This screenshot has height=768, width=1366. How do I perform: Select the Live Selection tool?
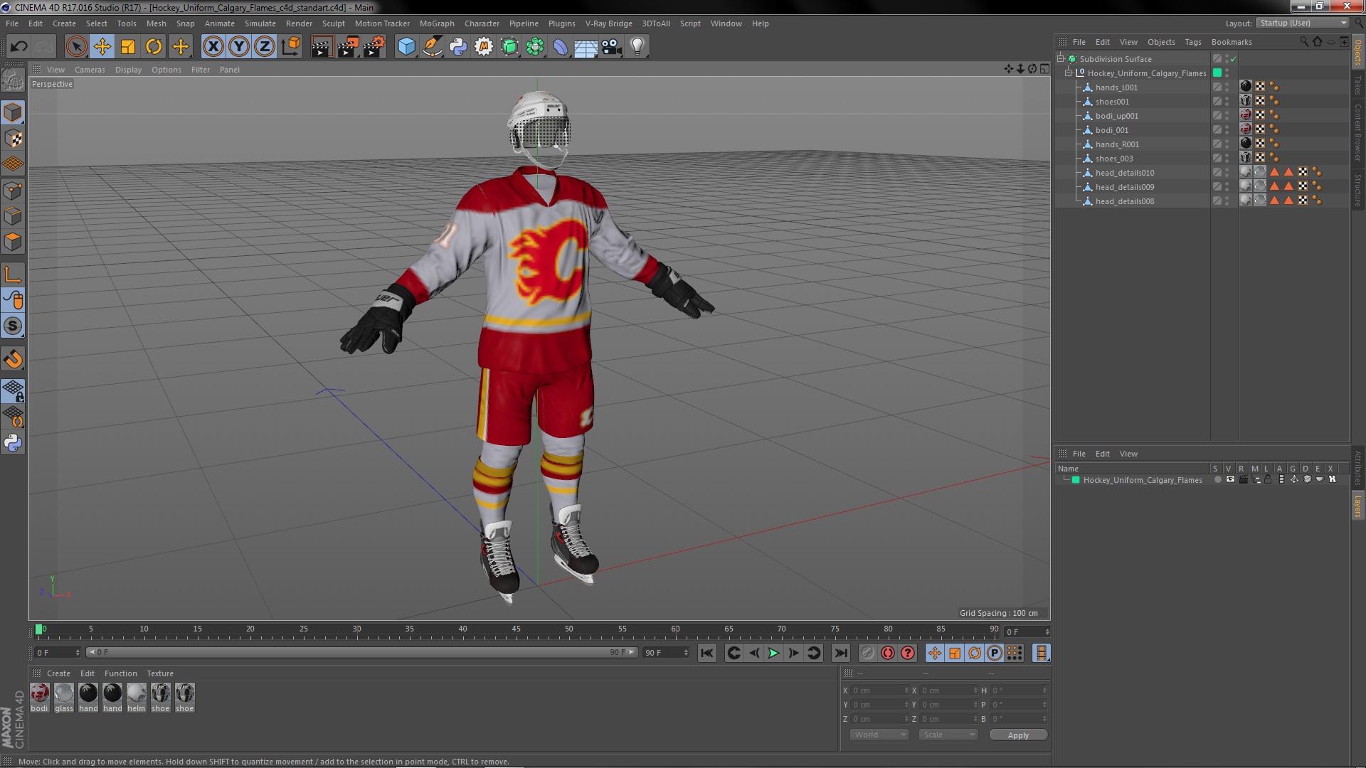(x=76, y=47)
